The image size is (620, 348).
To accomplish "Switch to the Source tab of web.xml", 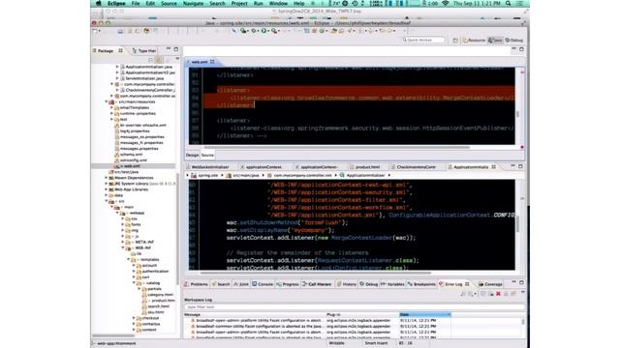I will point(207,155).
